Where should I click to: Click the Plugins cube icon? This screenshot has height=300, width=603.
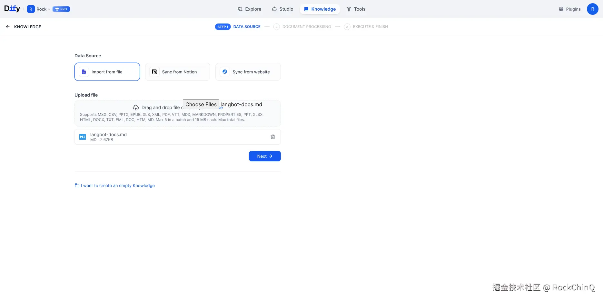561,9
